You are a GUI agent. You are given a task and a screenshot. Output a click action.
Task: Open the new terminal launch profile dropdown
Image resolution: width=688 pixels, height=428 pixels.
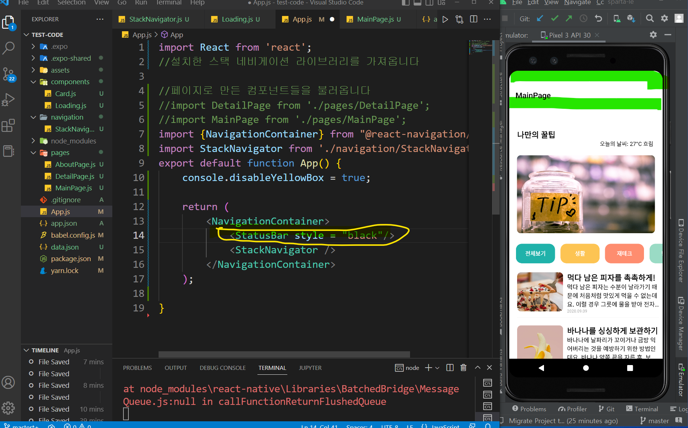pyautogui.click(x=437, y=368)
